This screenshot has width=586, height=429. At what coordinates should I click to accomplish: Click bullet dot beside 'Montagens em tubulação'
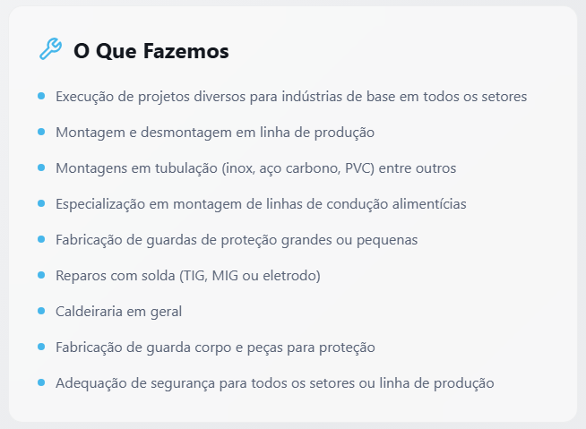41,167
